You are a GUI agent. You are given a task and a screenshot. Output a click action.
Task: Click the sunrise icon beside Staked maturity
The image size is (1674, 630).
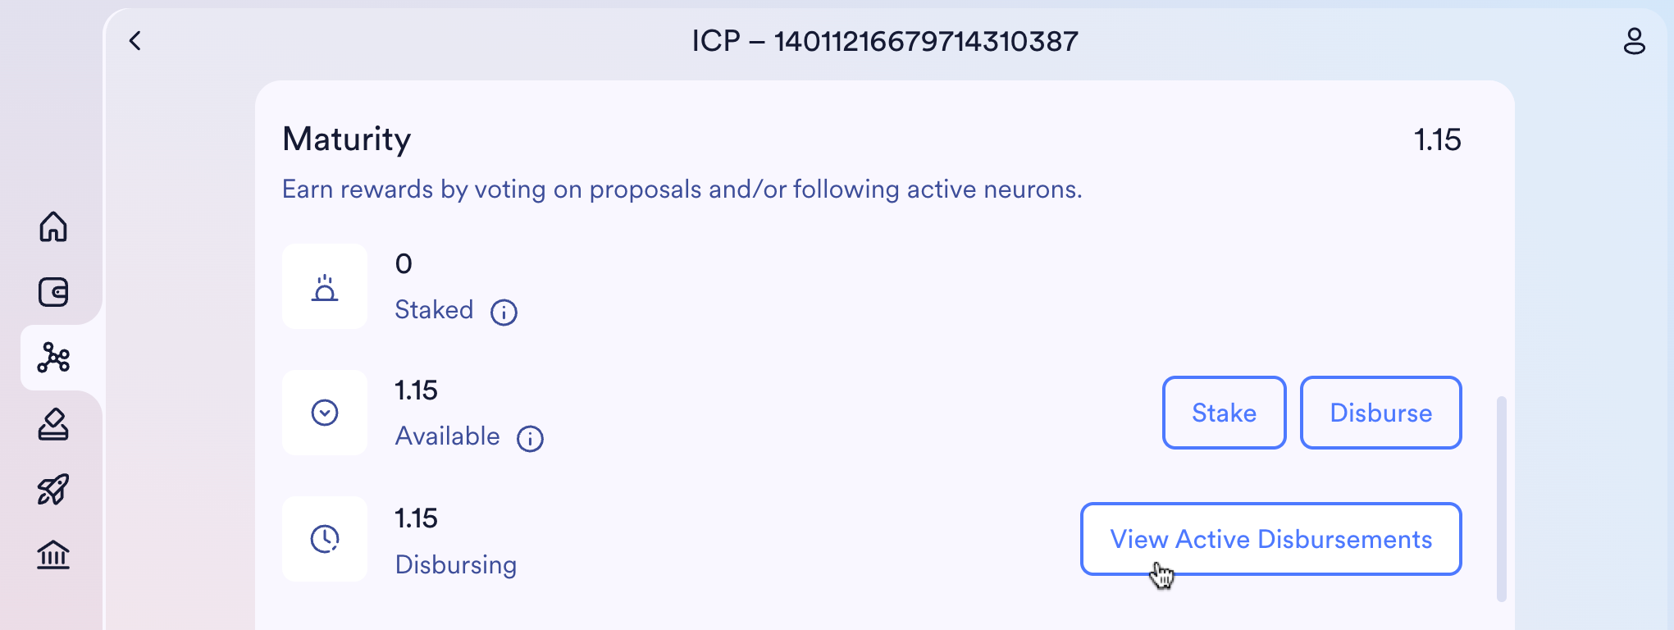(325, 286)
